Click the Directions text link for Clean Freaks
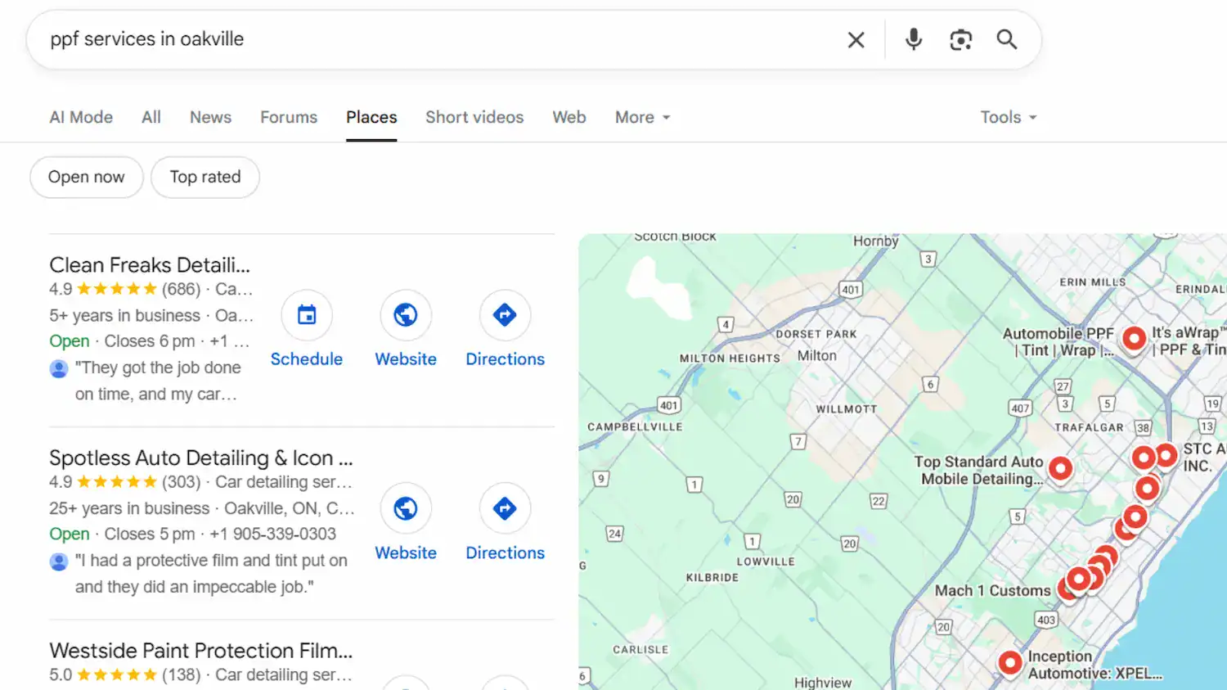Screen dimensions: 1227x690 click(505, 359)
